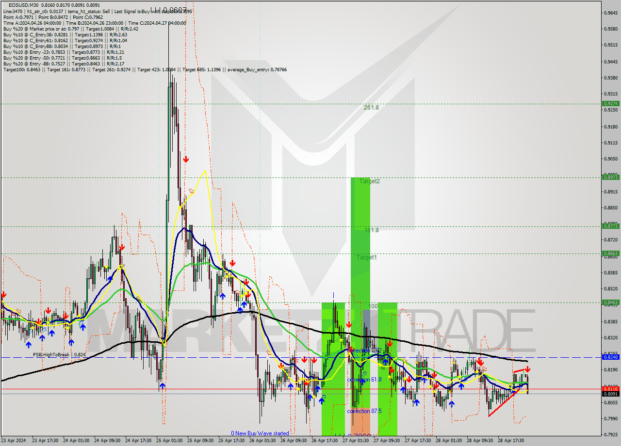Select the 'C_Entry38: 0.8281' entry line

[65, 34]
